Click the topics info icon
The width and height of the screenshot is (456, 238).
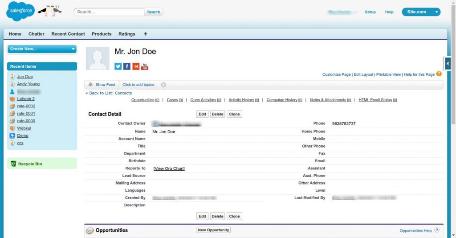163,85
